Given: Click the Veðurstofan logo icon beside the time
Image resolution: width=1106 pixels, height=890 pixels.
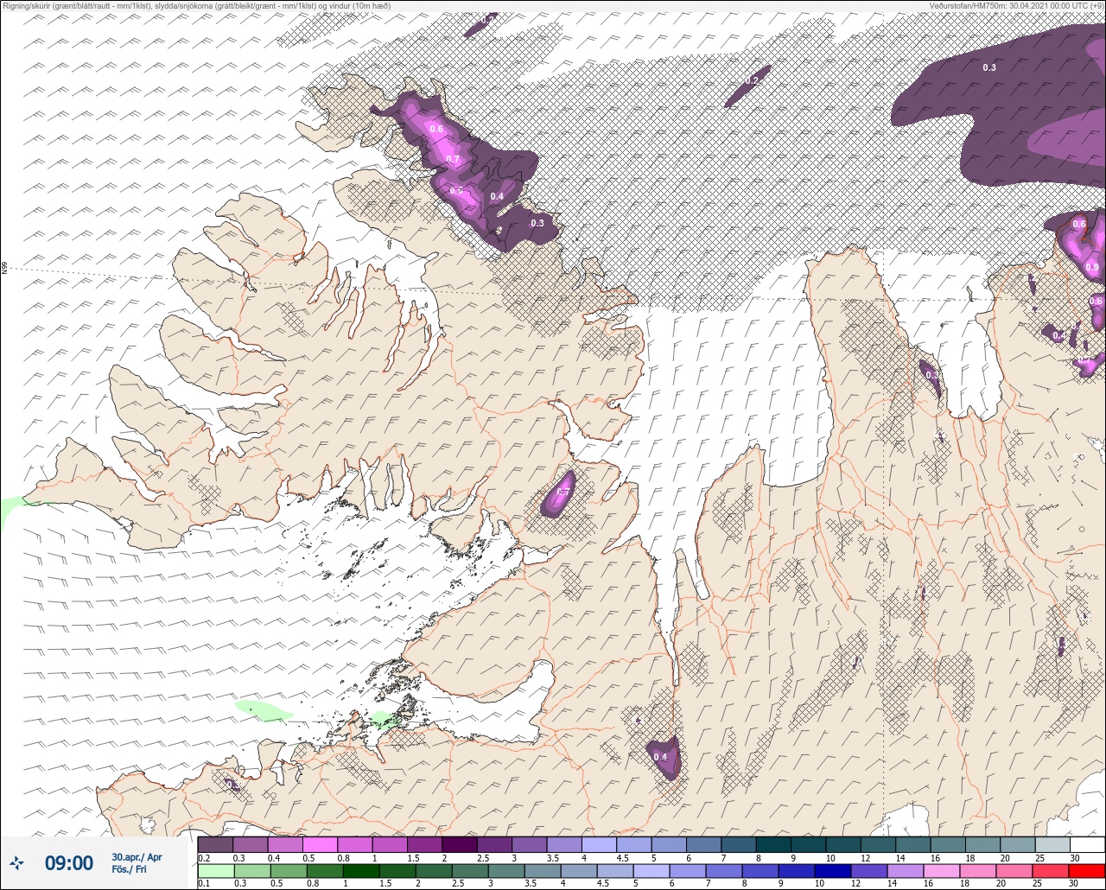Looking at the screenshot, I should (x=17, y=862).
